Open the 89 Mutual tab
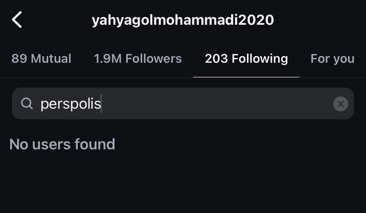This screenshot has height=213, width=366. pyautogui.click(x=41, y=59)
